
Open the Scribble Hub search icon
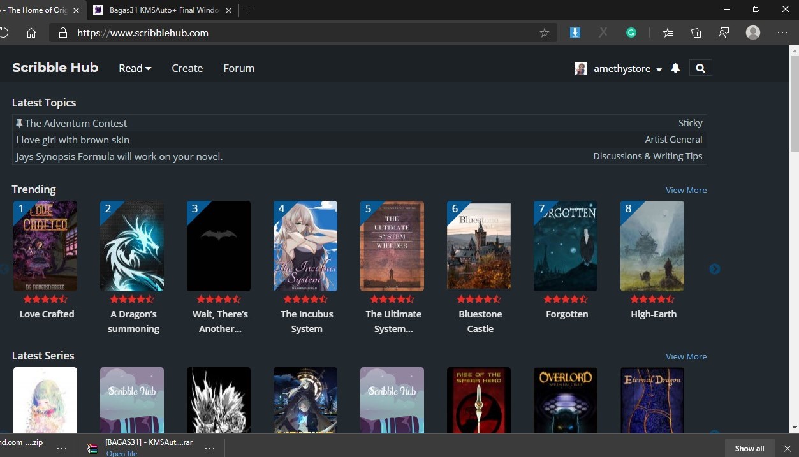click(x=700, y=68)
